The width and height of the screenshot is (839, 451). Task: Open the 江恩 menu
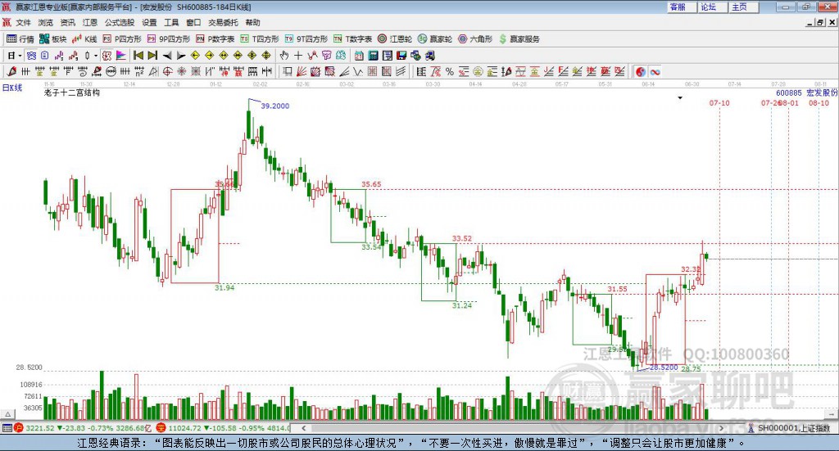90,22
